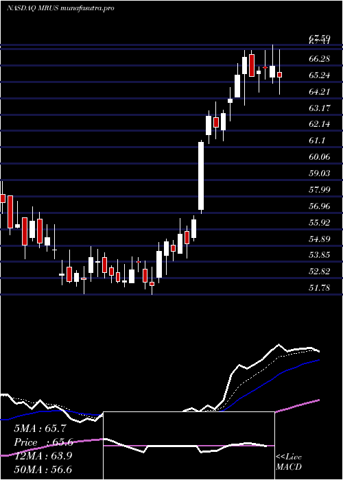Viewport: 343px width, 480px height.
Task: Click the 55.92 price axis label
Action: (320, 223)
